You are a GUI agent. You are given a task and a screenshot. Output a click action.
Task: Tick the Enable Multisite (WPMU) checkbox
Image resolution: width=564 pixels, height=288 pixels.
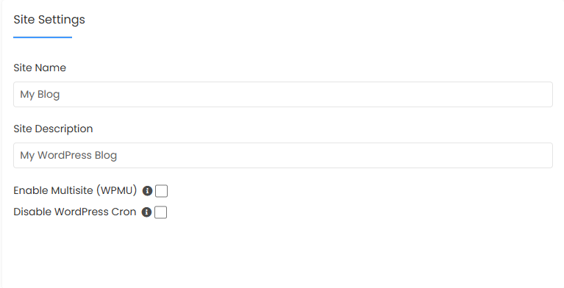coord(161,191)
